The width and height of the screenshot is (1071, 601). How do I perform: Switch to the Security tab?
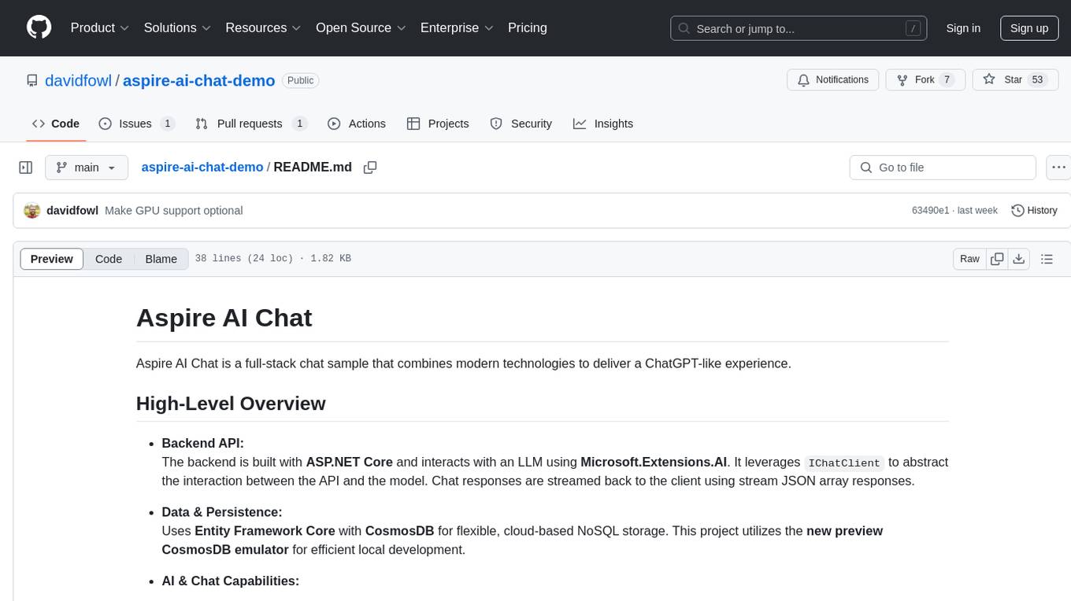tap(521, 124)
